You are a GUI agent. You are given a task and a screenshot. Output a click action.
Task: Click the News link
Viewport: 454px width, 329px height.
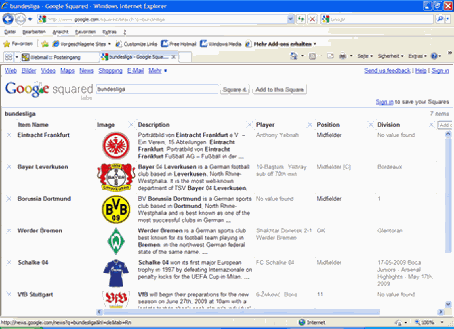click(86, 71)
